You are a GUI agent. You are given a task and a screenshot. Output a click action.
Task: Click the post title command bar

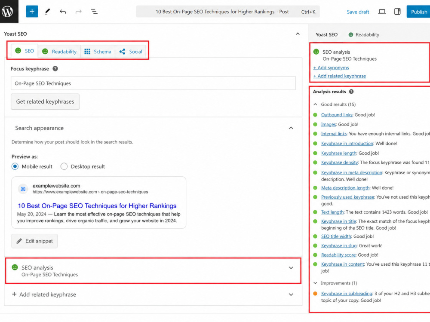[227, 12]
